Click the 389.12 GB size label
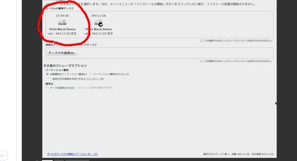Image resolution: width=297 pixels, height=161 pixels. tap(98, 16)
